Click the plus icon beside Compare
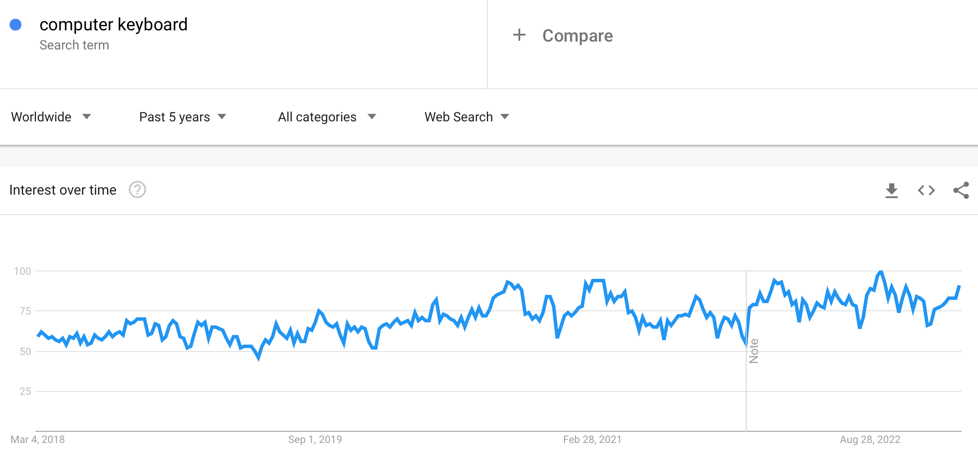The image size is (978, 456). (x=519, y=35)
